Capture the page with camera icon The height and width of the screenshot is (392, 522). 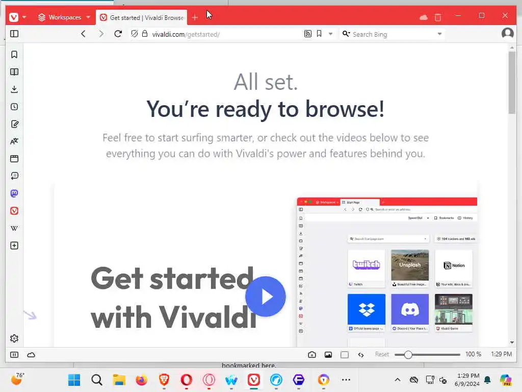tap(311, 355)
